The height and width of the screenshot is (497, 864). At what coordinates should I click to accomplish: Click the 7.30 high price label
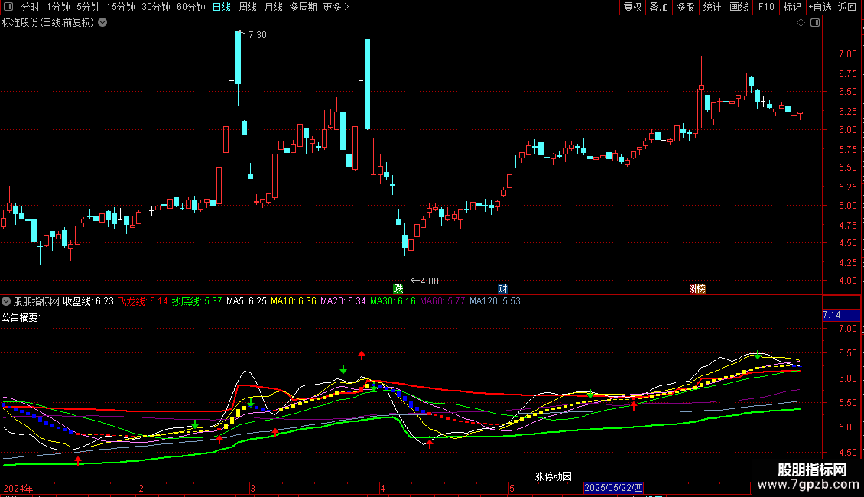pyautogui.click(x=258, y=34)
